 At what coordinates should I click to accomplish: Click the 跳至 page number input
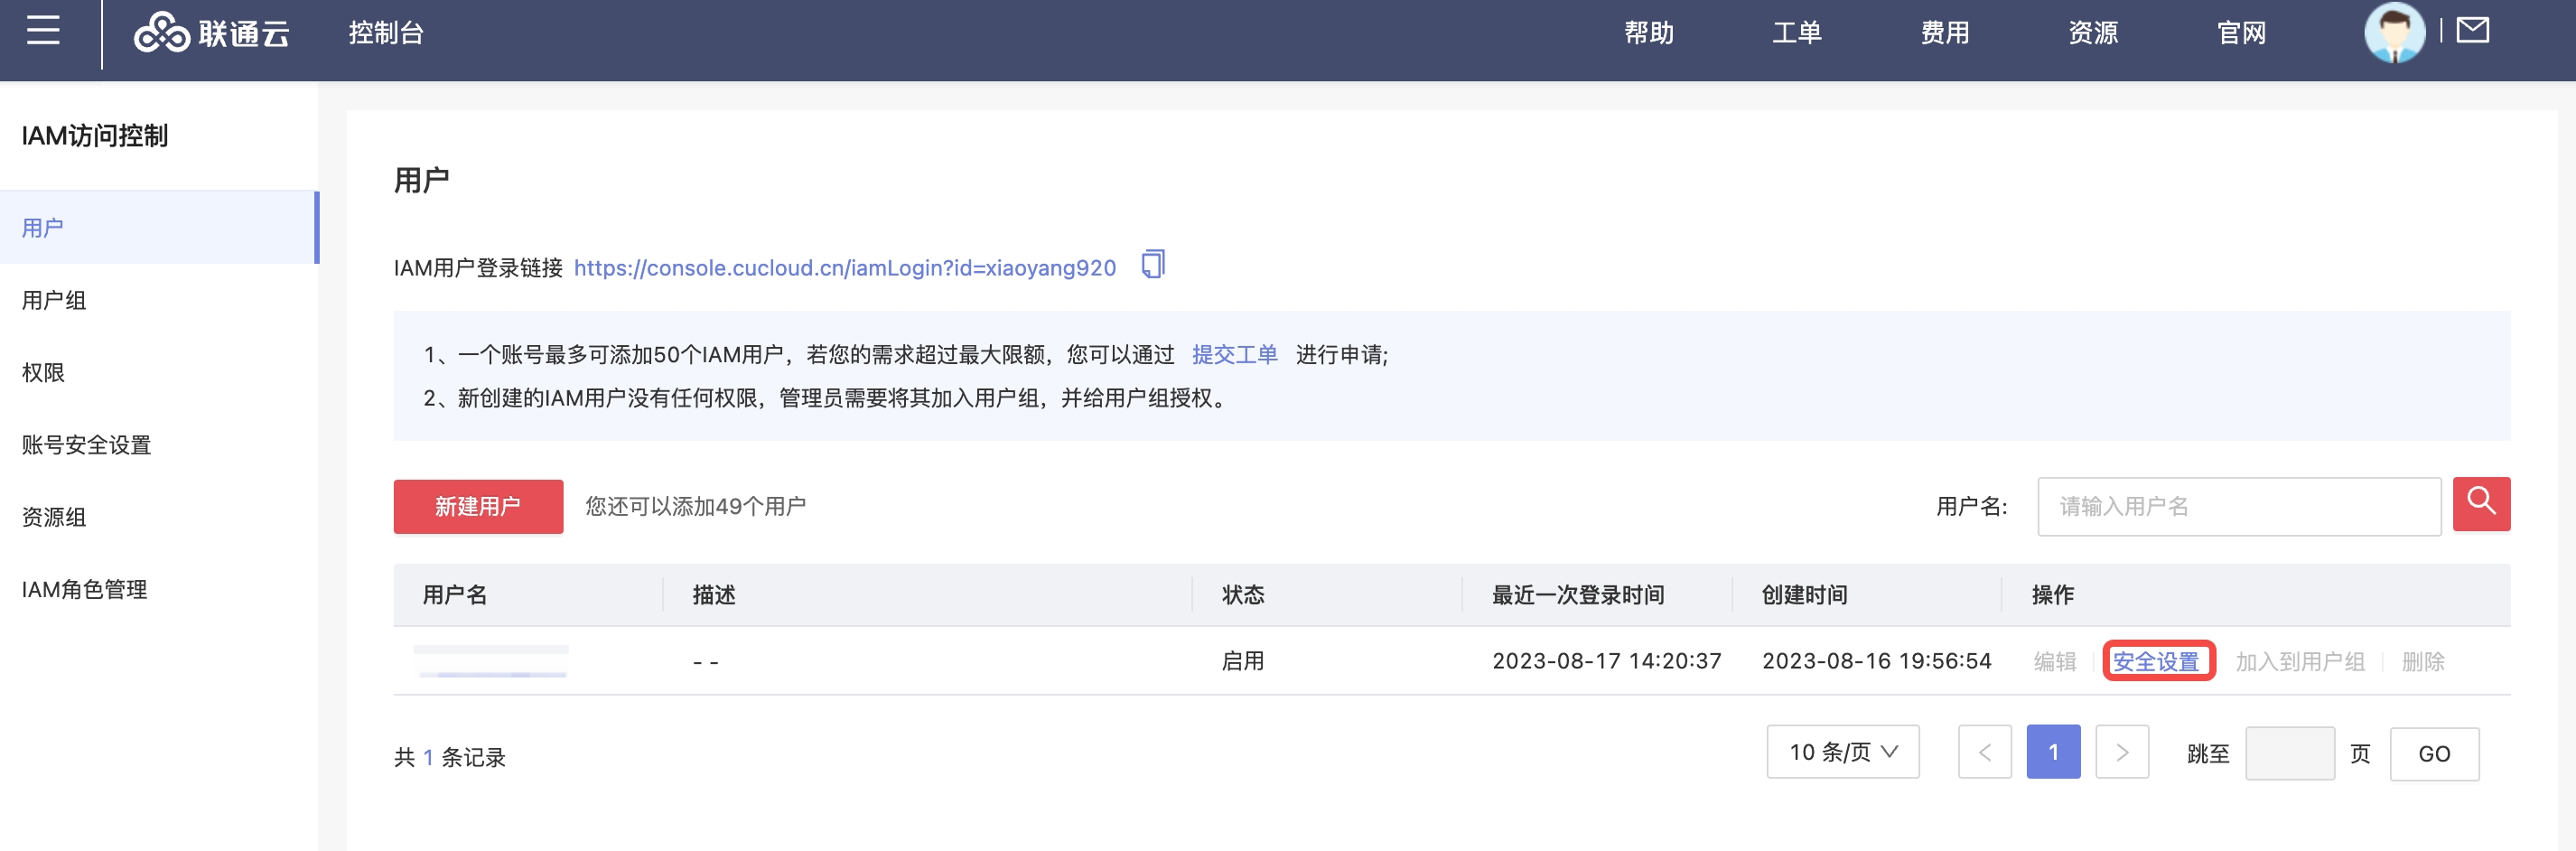2288,753
